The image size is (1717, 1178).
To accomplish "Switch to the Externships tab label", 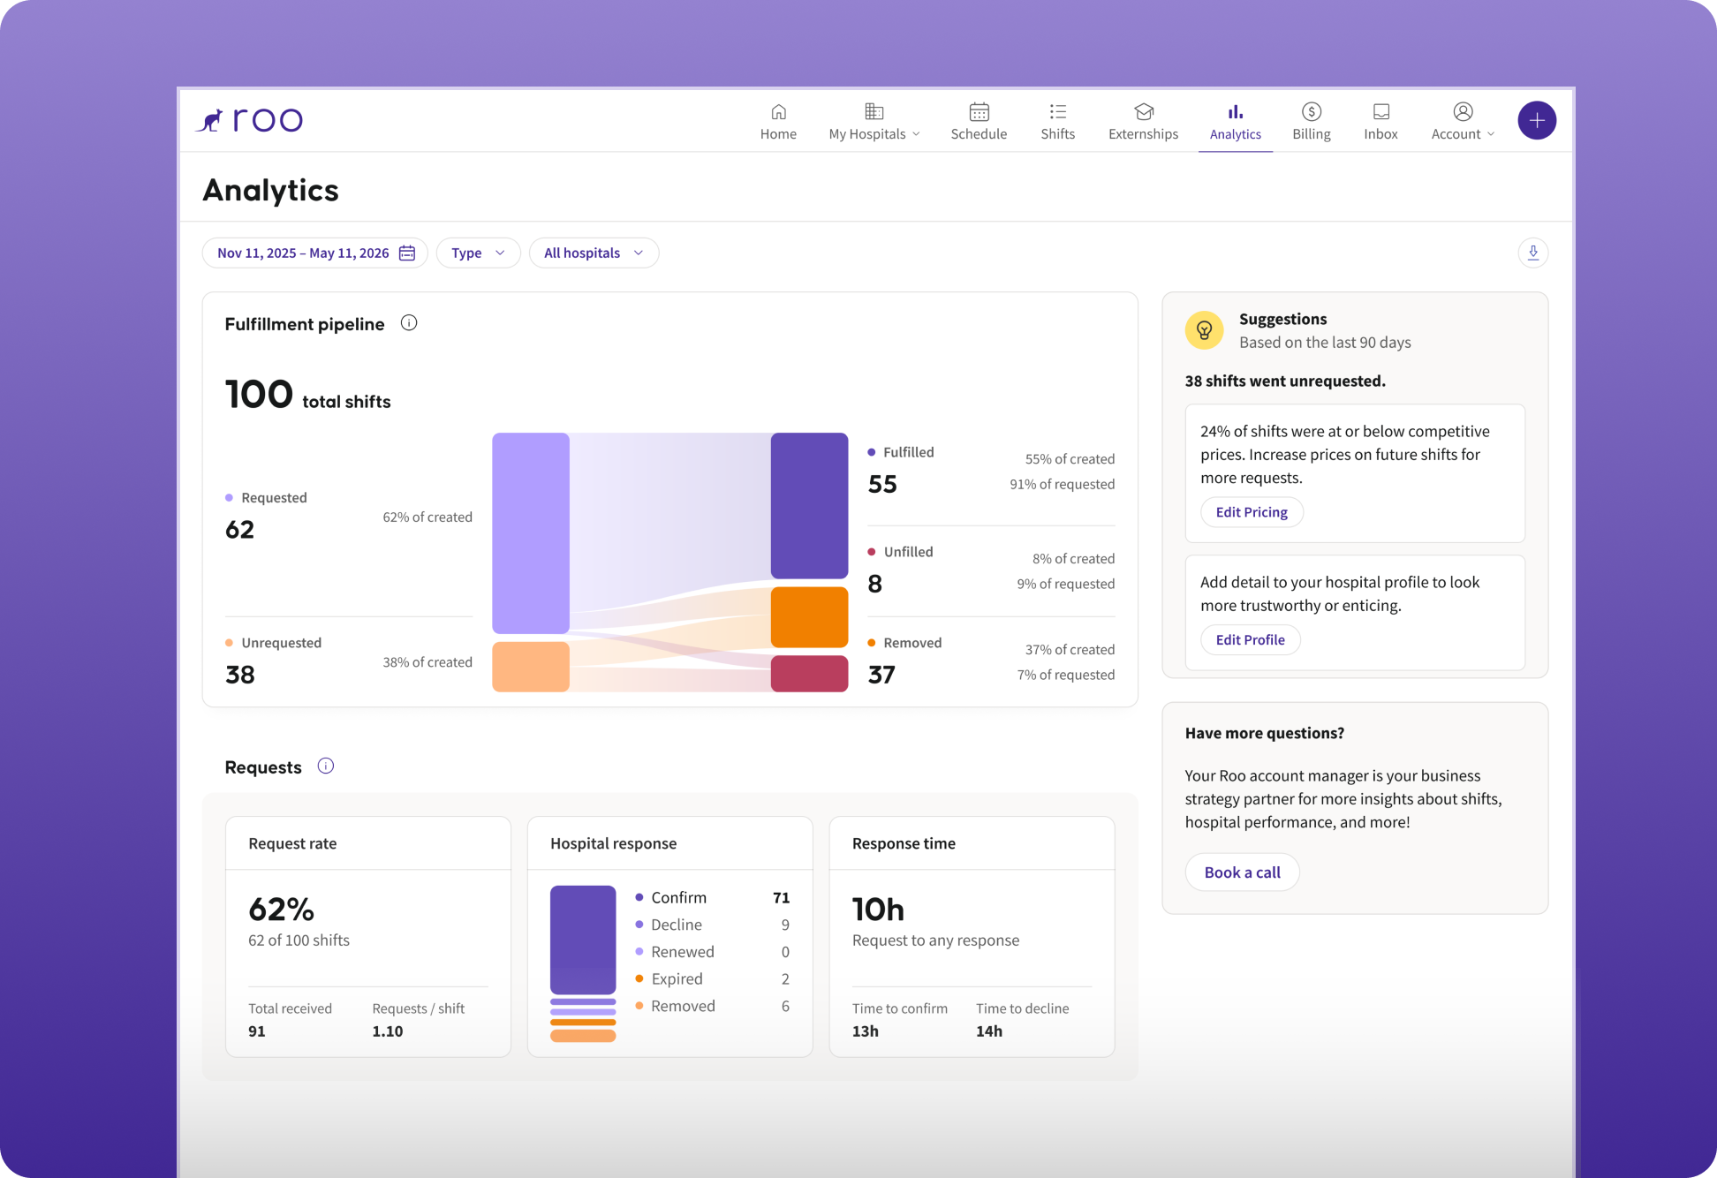I will (x=1143, y=134).
